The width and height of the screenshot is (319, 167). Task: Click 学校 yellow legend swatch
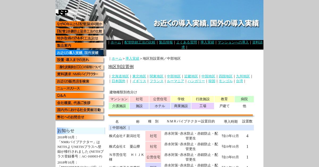point(181,99)
